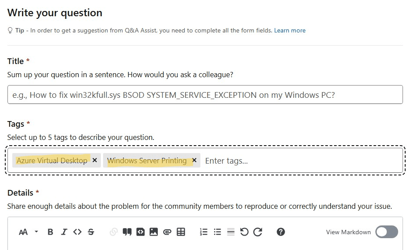The height and width of the screenshot is (250, 410).
Task: Undo the last edit
Action: (244, 232)
